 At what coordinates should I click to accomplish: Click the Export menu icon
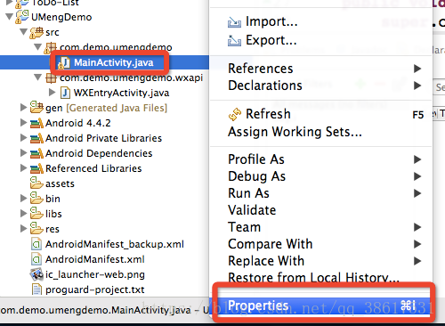tap(234, 41)
